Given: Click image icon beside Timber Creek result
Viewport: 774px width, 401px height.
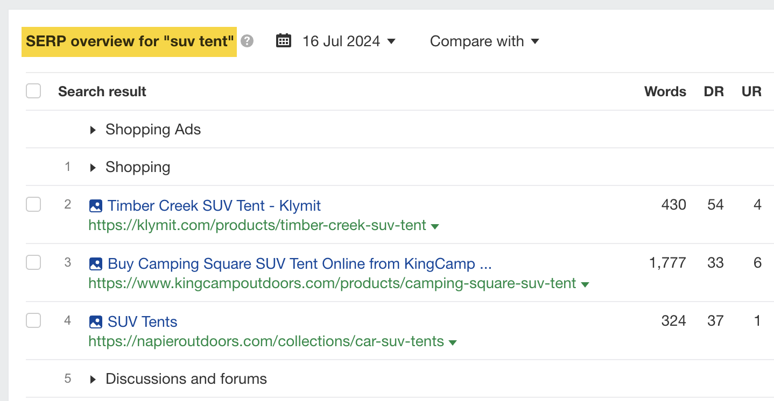Looking at the screenshot, I should tap(95, 205).
